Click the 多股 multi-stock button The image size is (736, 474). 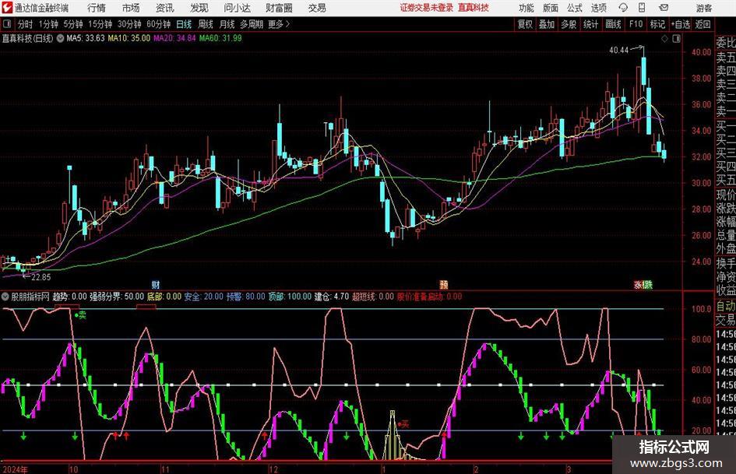coord(569,24)
